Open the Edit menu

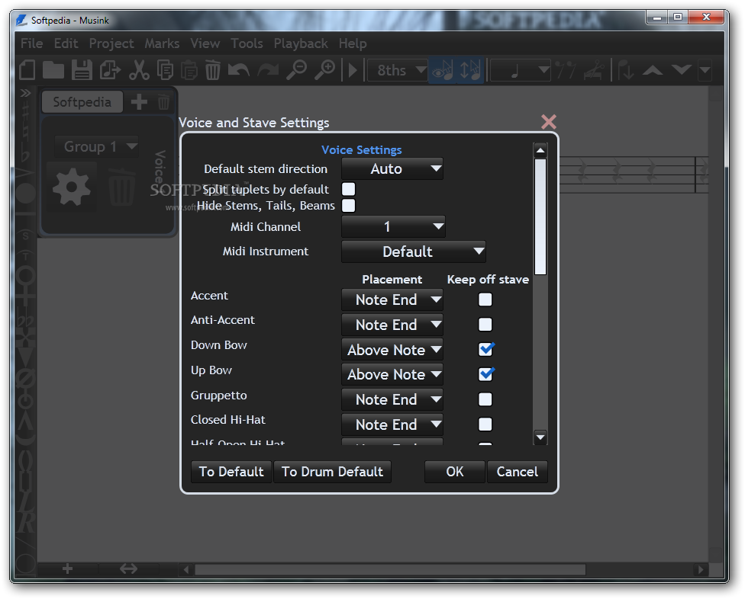click(66, 43)
